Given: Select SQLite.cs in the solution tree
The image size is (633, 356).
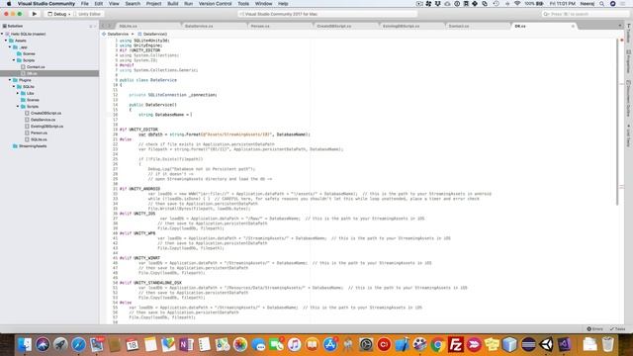Looking at the screenshot, I should pos(39,139).
